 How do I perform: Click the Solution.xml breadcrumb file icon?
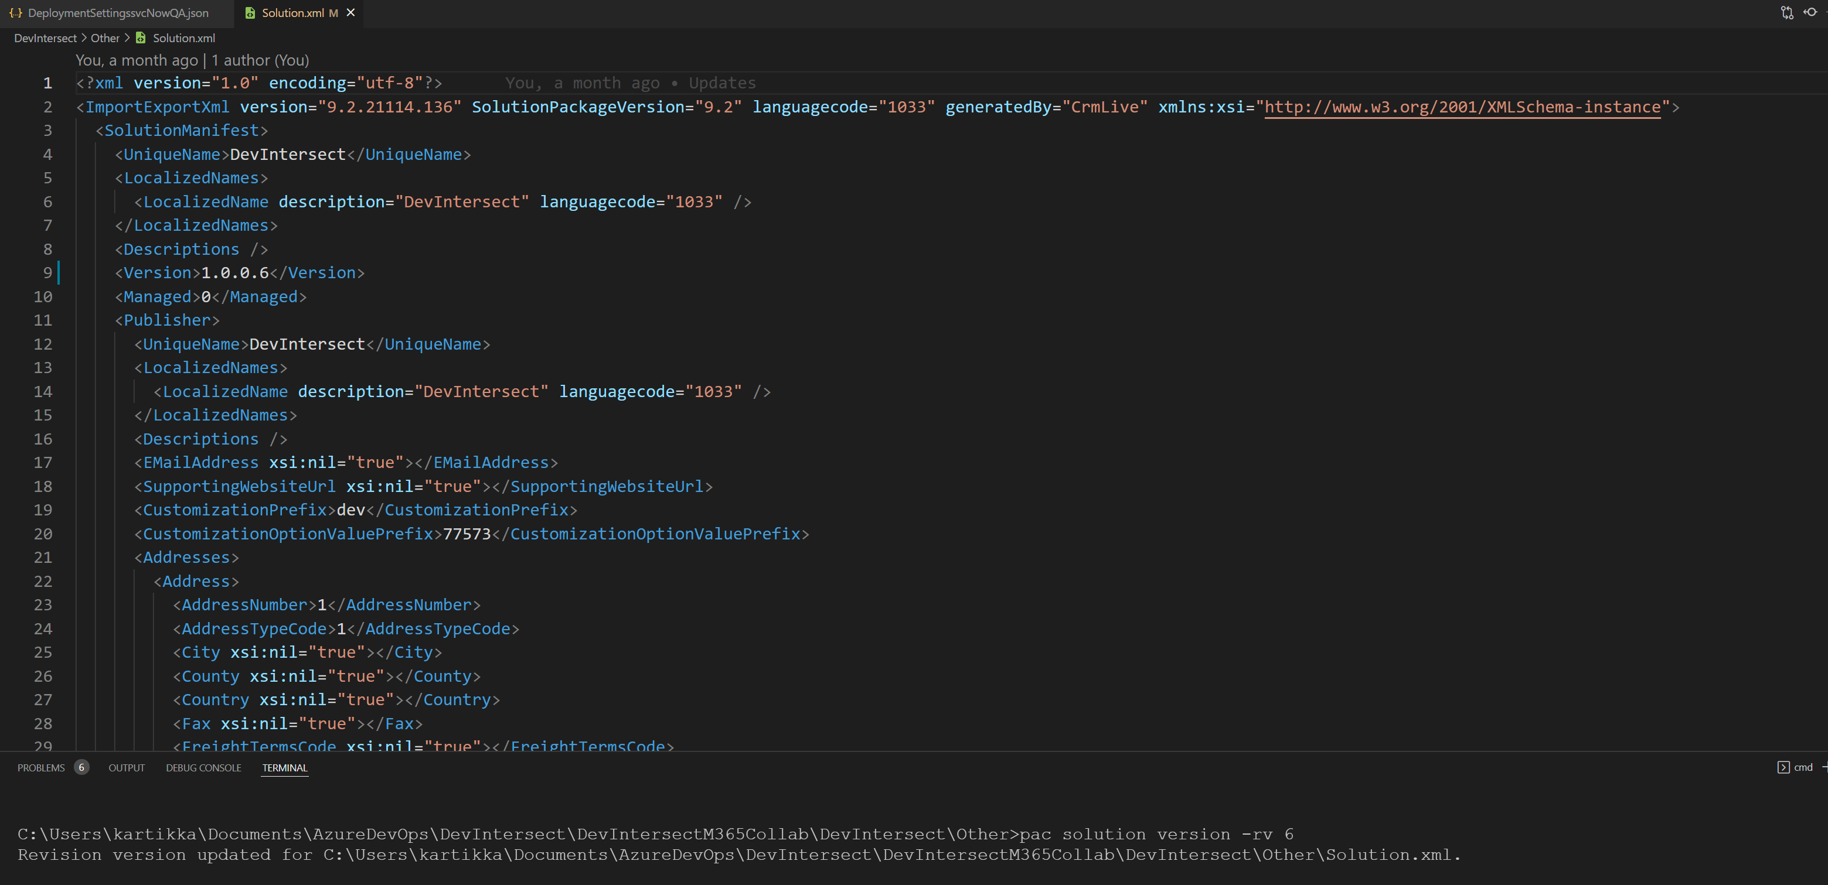point(141,37)
